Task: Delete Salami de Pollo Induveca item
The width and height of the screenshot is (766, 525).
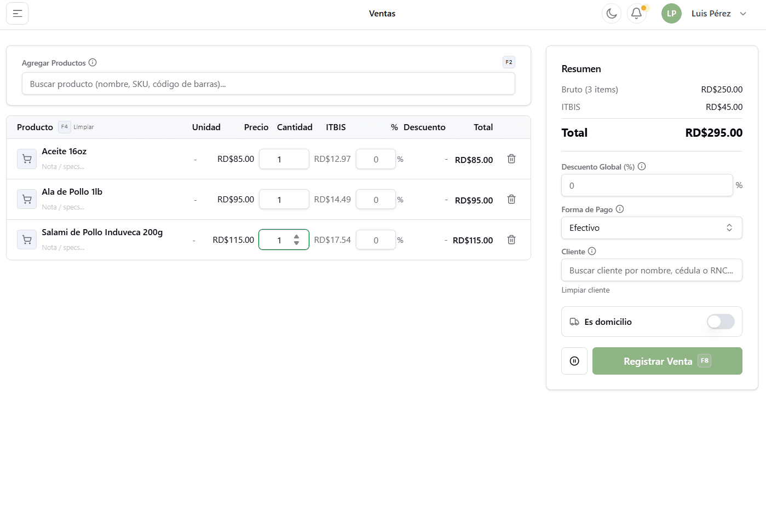Action: (x=511, y=240)
